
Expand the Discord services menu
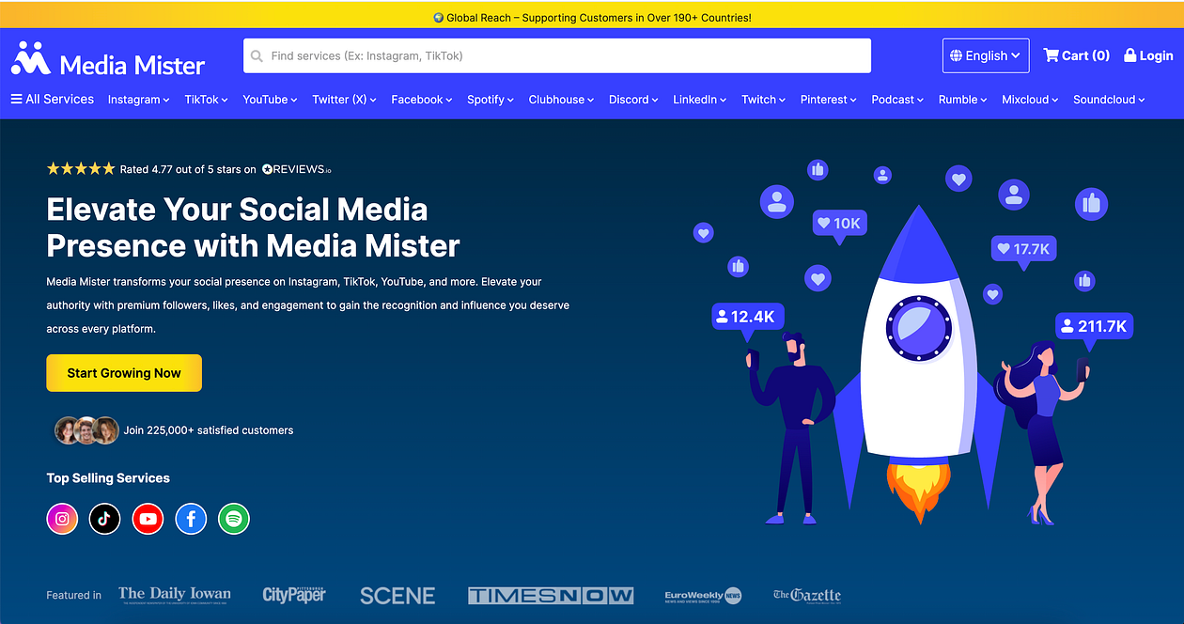(x=634, y=100)
